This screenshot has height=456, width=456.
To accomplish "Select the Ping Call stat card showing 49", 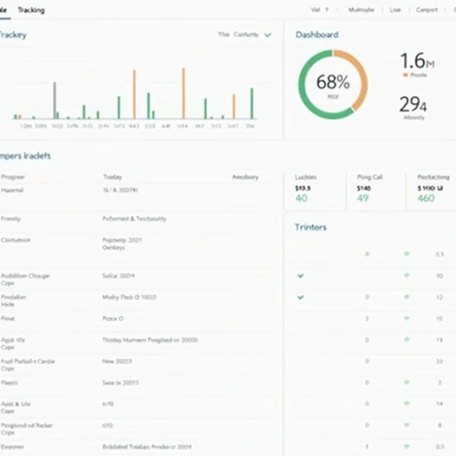I will [376, 191].
